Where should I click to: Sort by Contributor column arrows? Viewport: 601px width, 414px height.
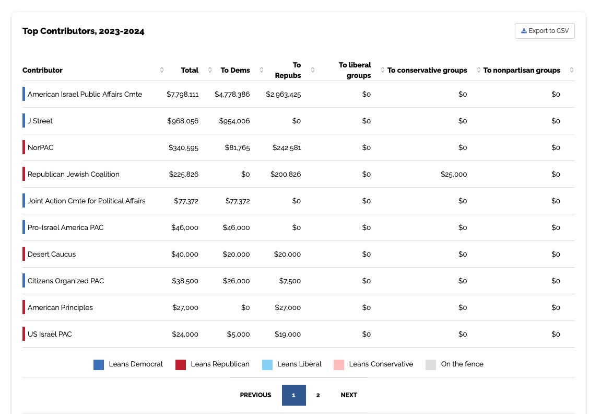coord(162,70)
